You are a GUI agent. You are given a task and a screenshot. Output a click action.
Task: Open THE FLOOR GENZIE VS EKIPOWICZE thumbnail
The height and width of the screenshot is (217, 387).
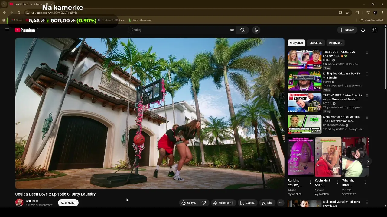[304, 59]
